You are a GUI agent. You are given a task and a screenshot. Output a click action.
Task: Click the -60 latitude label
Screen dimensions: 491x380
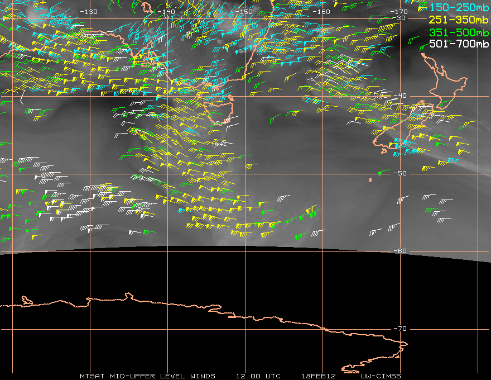click(400, 251)
